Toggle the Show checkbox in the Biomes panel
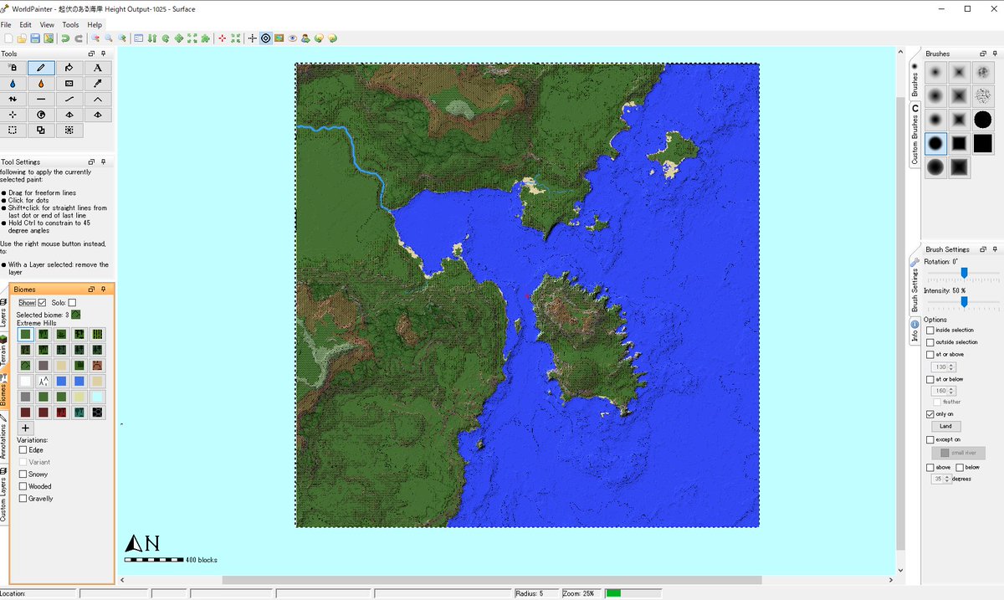Viewport: 1004px width, 600px height. click(42, 302)
